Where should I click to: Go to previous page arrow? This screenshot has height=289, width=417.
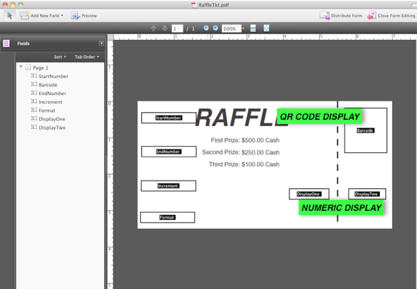[154, 28]
